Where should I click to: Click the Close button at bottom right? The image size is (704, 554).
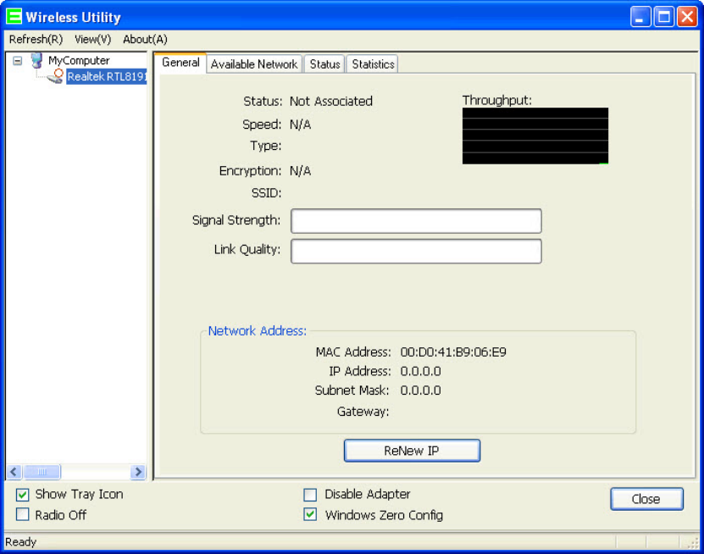coord(646,499)
